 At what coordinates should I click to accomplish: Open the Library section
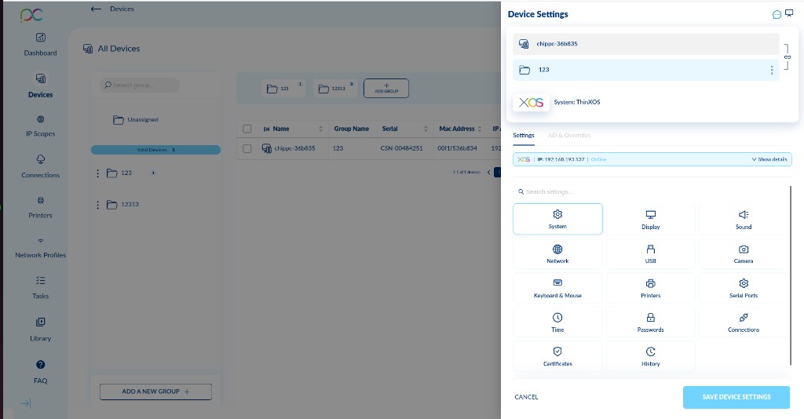[x=41, y=330]
